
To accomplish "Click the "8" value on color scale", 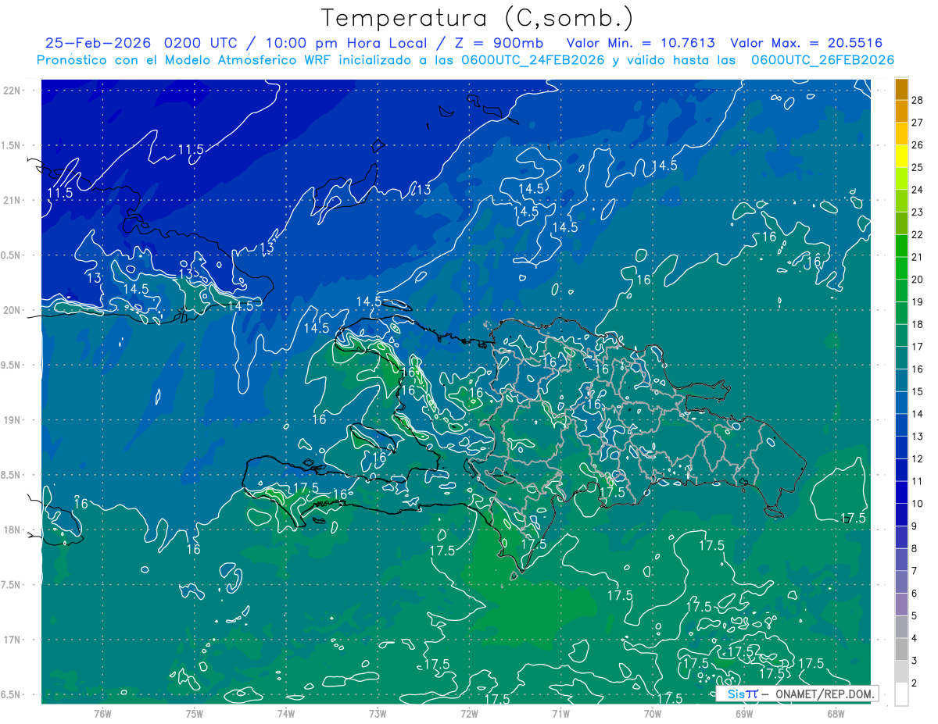I will [x=915, y=548].
